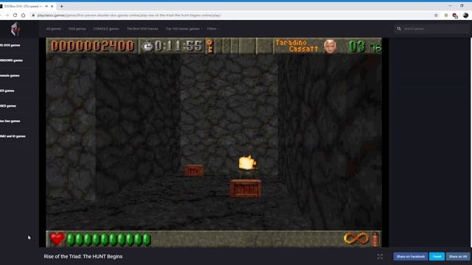Open the browser profile avatar
This screenshot has width=472, height=265.
click(465, 15)
